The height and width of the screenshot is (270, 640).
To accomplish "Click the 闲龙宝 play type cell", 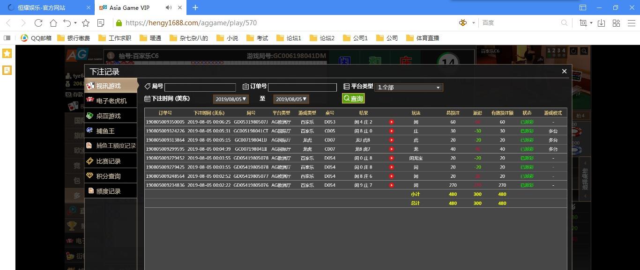I will [x=416, y=158].
